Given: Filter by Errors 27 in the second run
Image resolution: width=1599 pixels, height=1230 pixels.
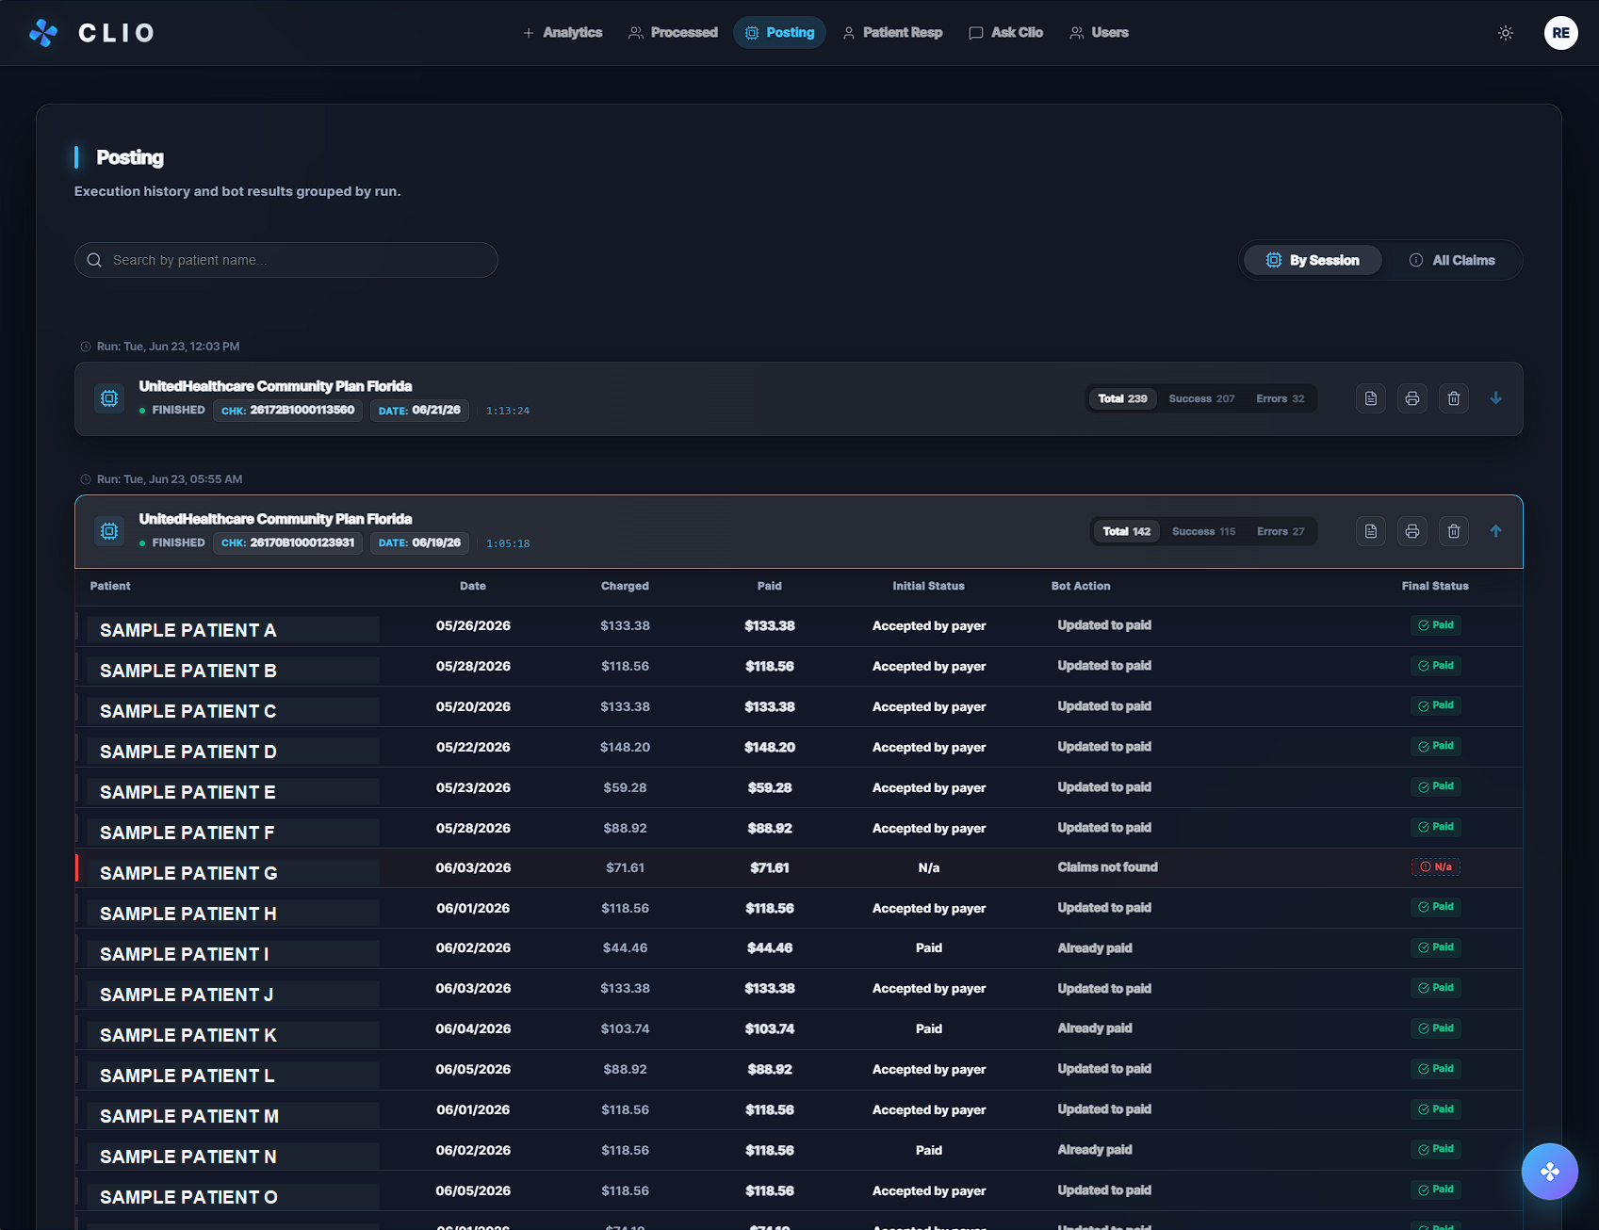Looking at the screenshot, I should [x=1281, y=531].
